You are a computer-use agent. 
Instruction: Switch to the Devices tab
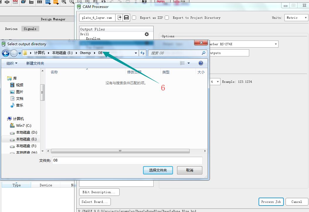pyautogui.click(x=11, y=29)
